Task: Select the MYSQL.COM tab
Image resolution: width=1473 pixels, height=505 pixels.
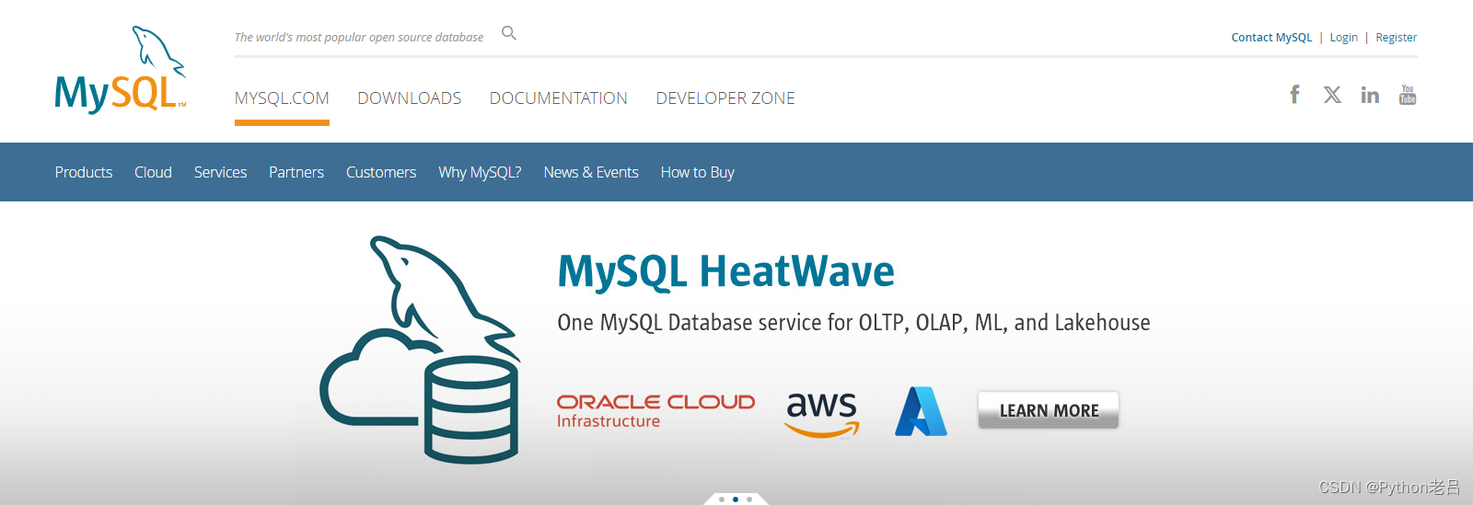Action: tap(282, 98)
